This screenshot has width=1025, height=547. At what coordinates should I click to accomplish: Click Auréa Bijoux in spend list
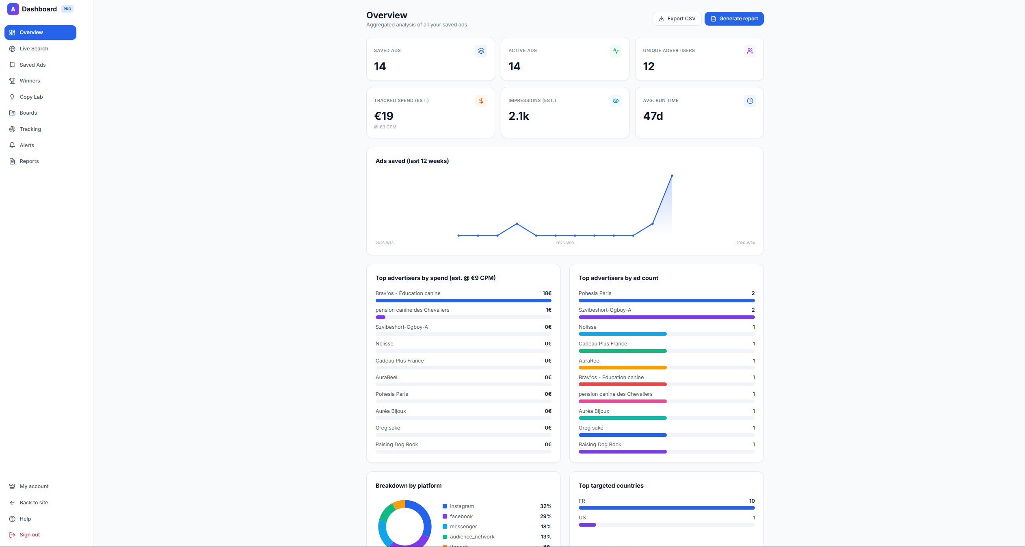(x=391, y=411)
